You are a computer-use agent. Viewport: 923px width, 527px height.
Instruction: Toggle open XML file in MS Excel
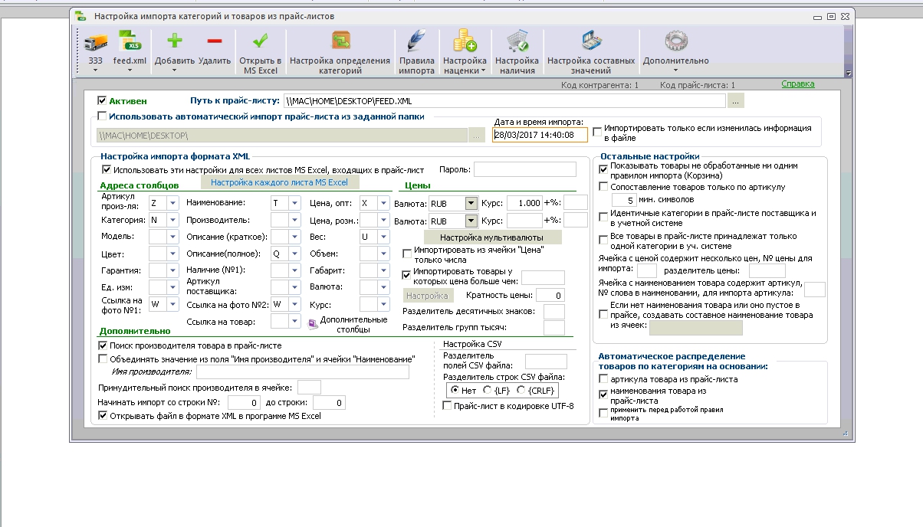pyautogui.click(x=103, y=416)
